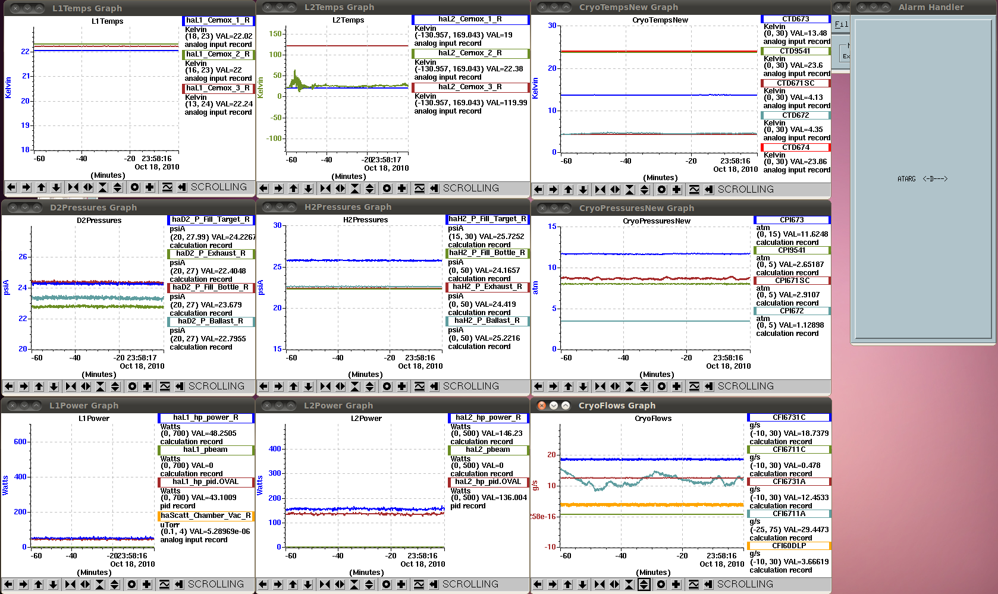
Task: Select CFI60DLP legend entry
Action: [789, 546]
